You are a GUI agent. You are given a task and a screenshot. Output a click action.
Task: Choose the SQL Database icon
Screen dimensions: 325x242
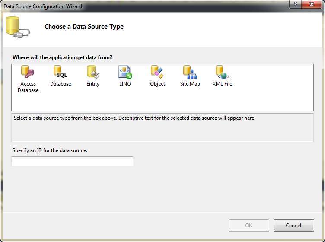point(61,72)
